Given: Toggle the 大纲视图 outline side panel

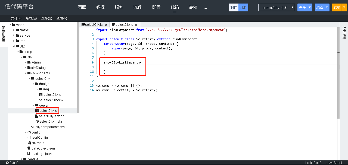Looking at the screenshot, I should (344, 33).
